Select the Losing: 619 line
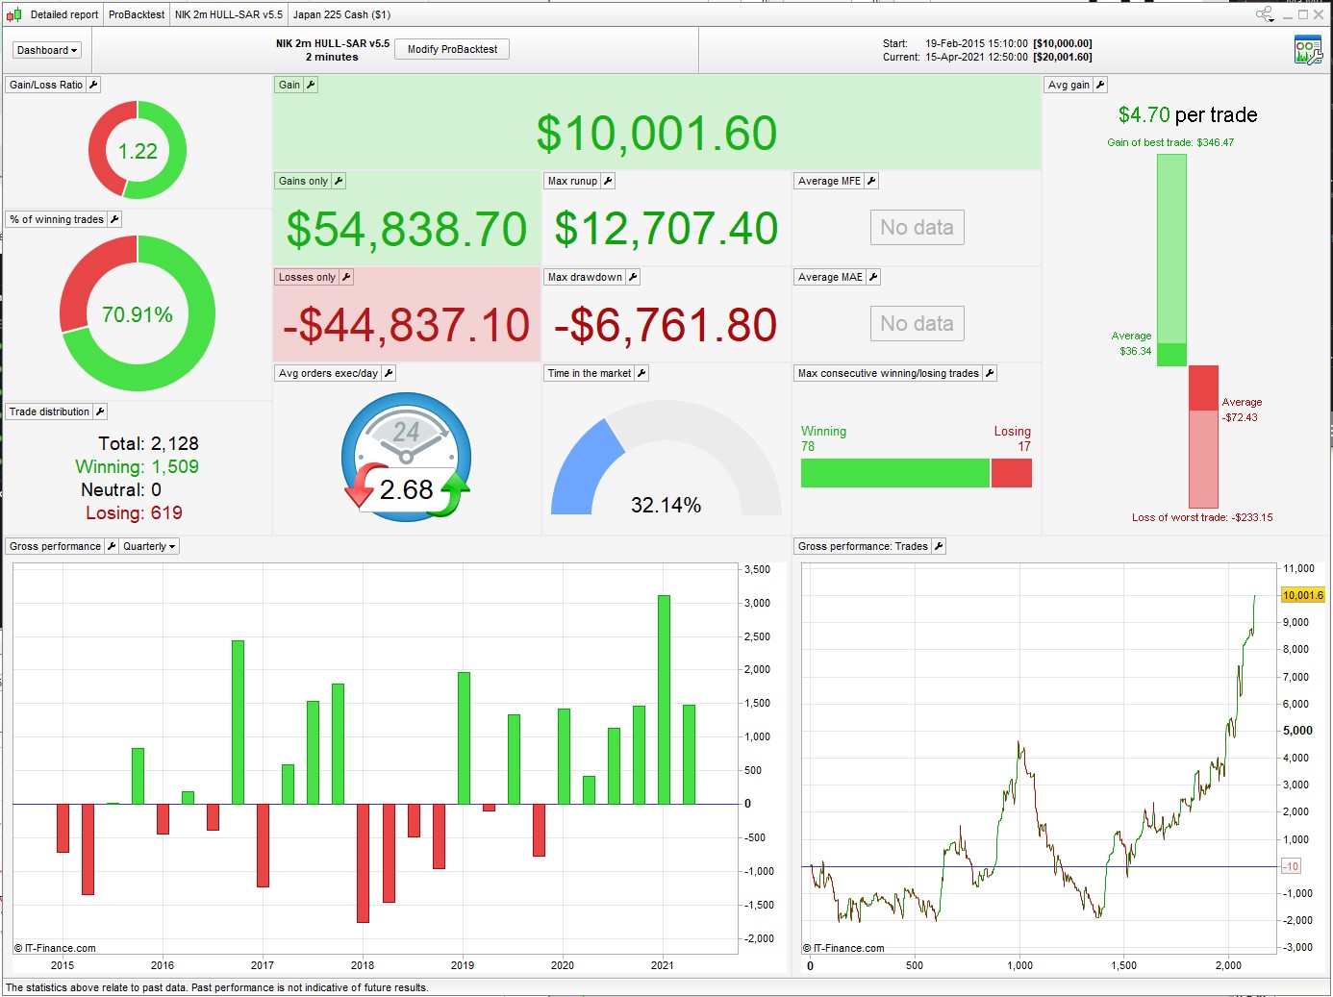This screenshot has height=997, width=1333. pos(134,512)
